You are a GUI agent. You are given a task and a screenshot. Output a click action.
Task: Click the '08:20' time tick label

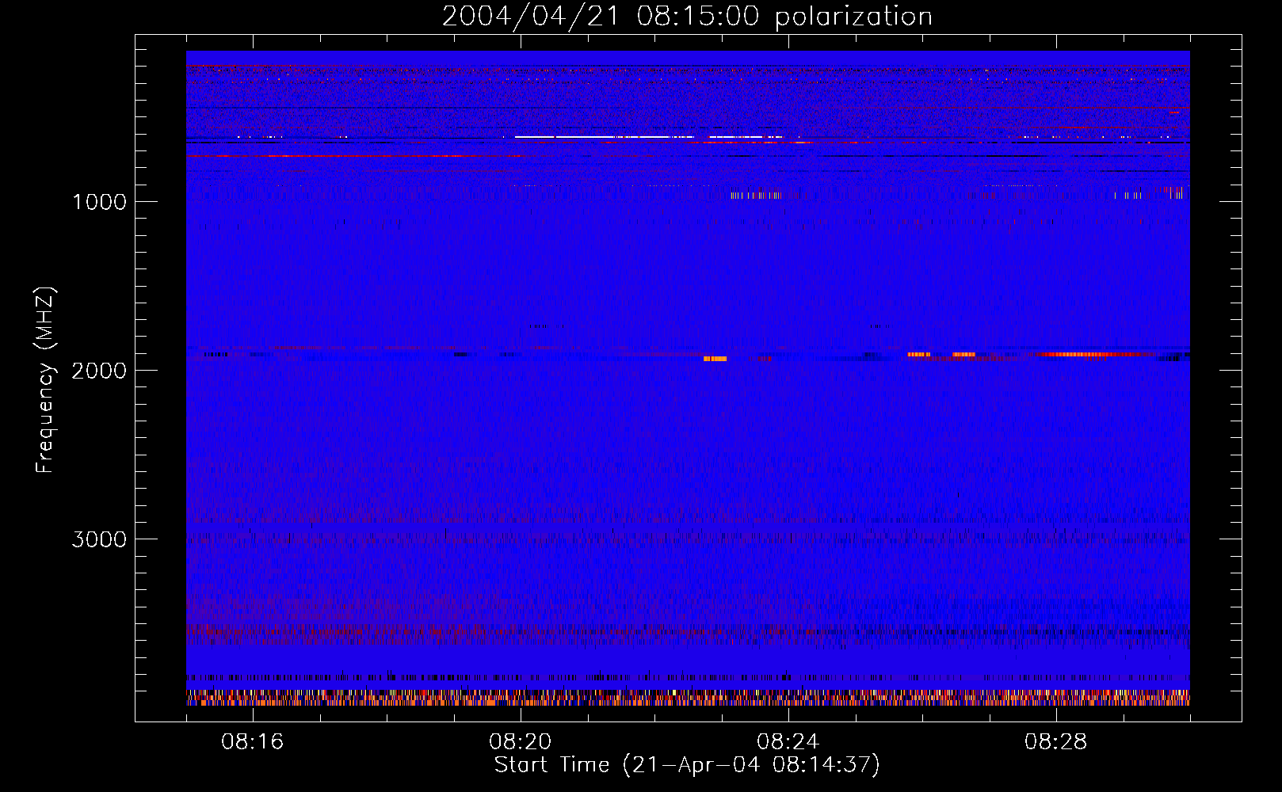(521, 742)
